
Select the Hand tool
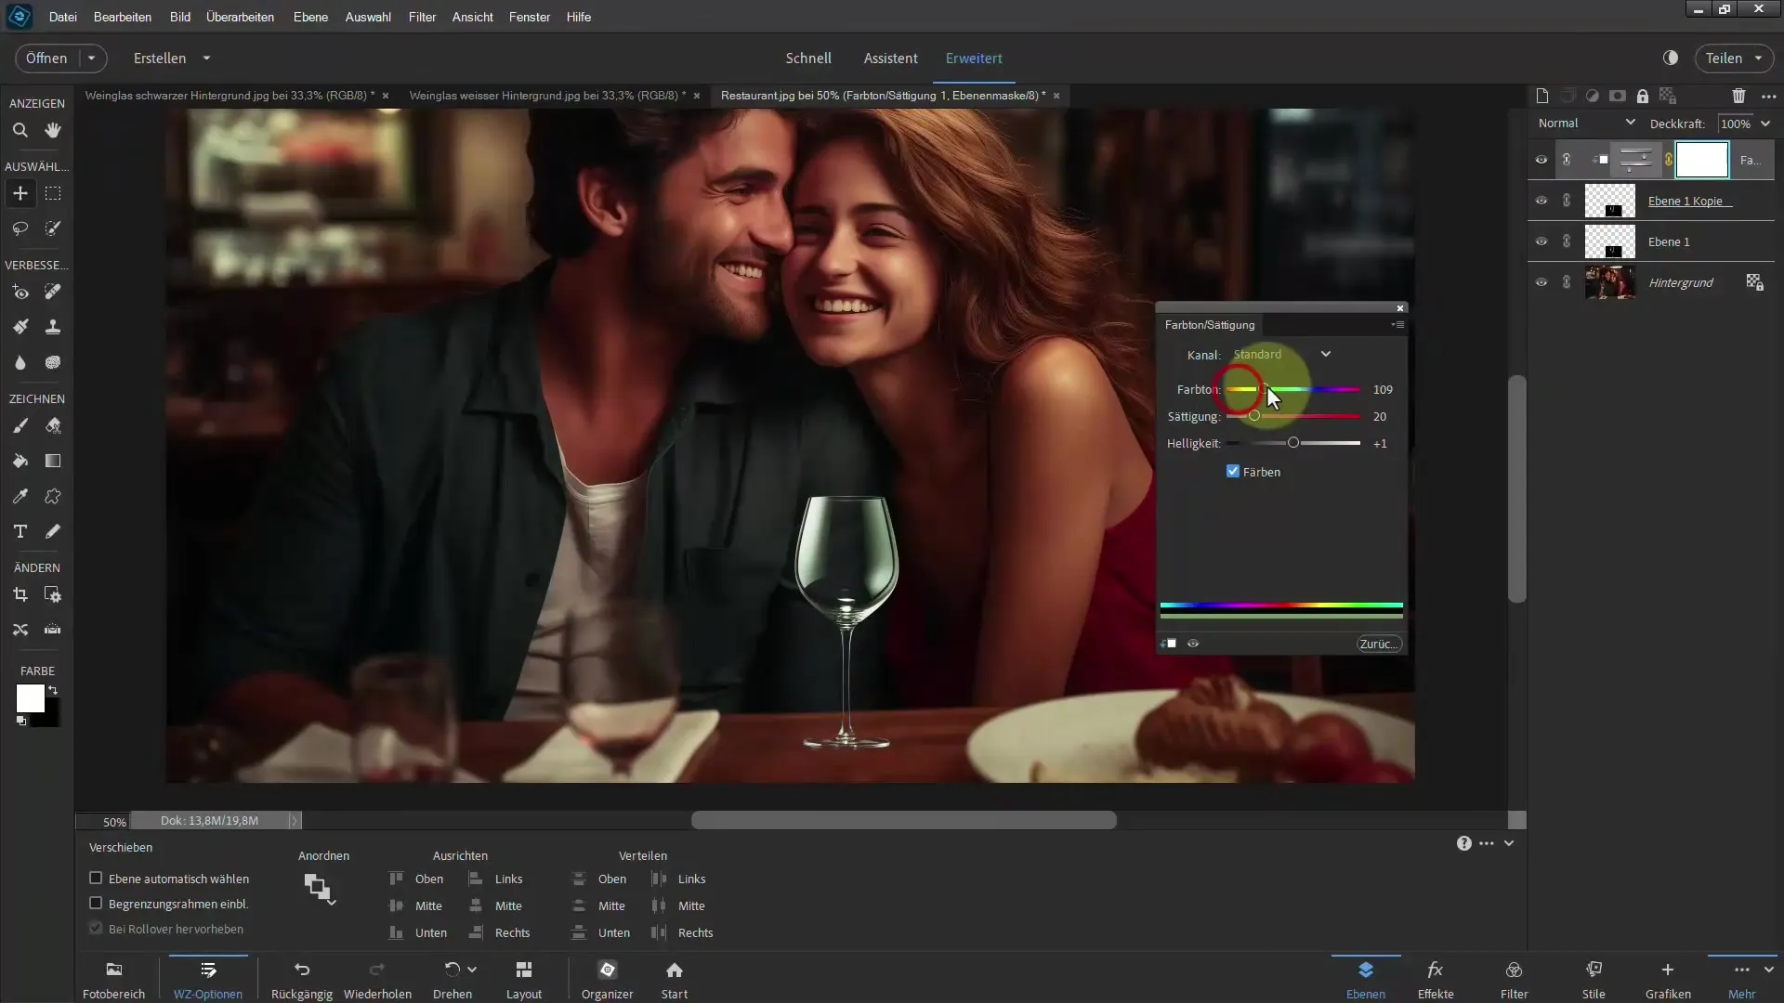pyautogui.click(x=53, y=130)
